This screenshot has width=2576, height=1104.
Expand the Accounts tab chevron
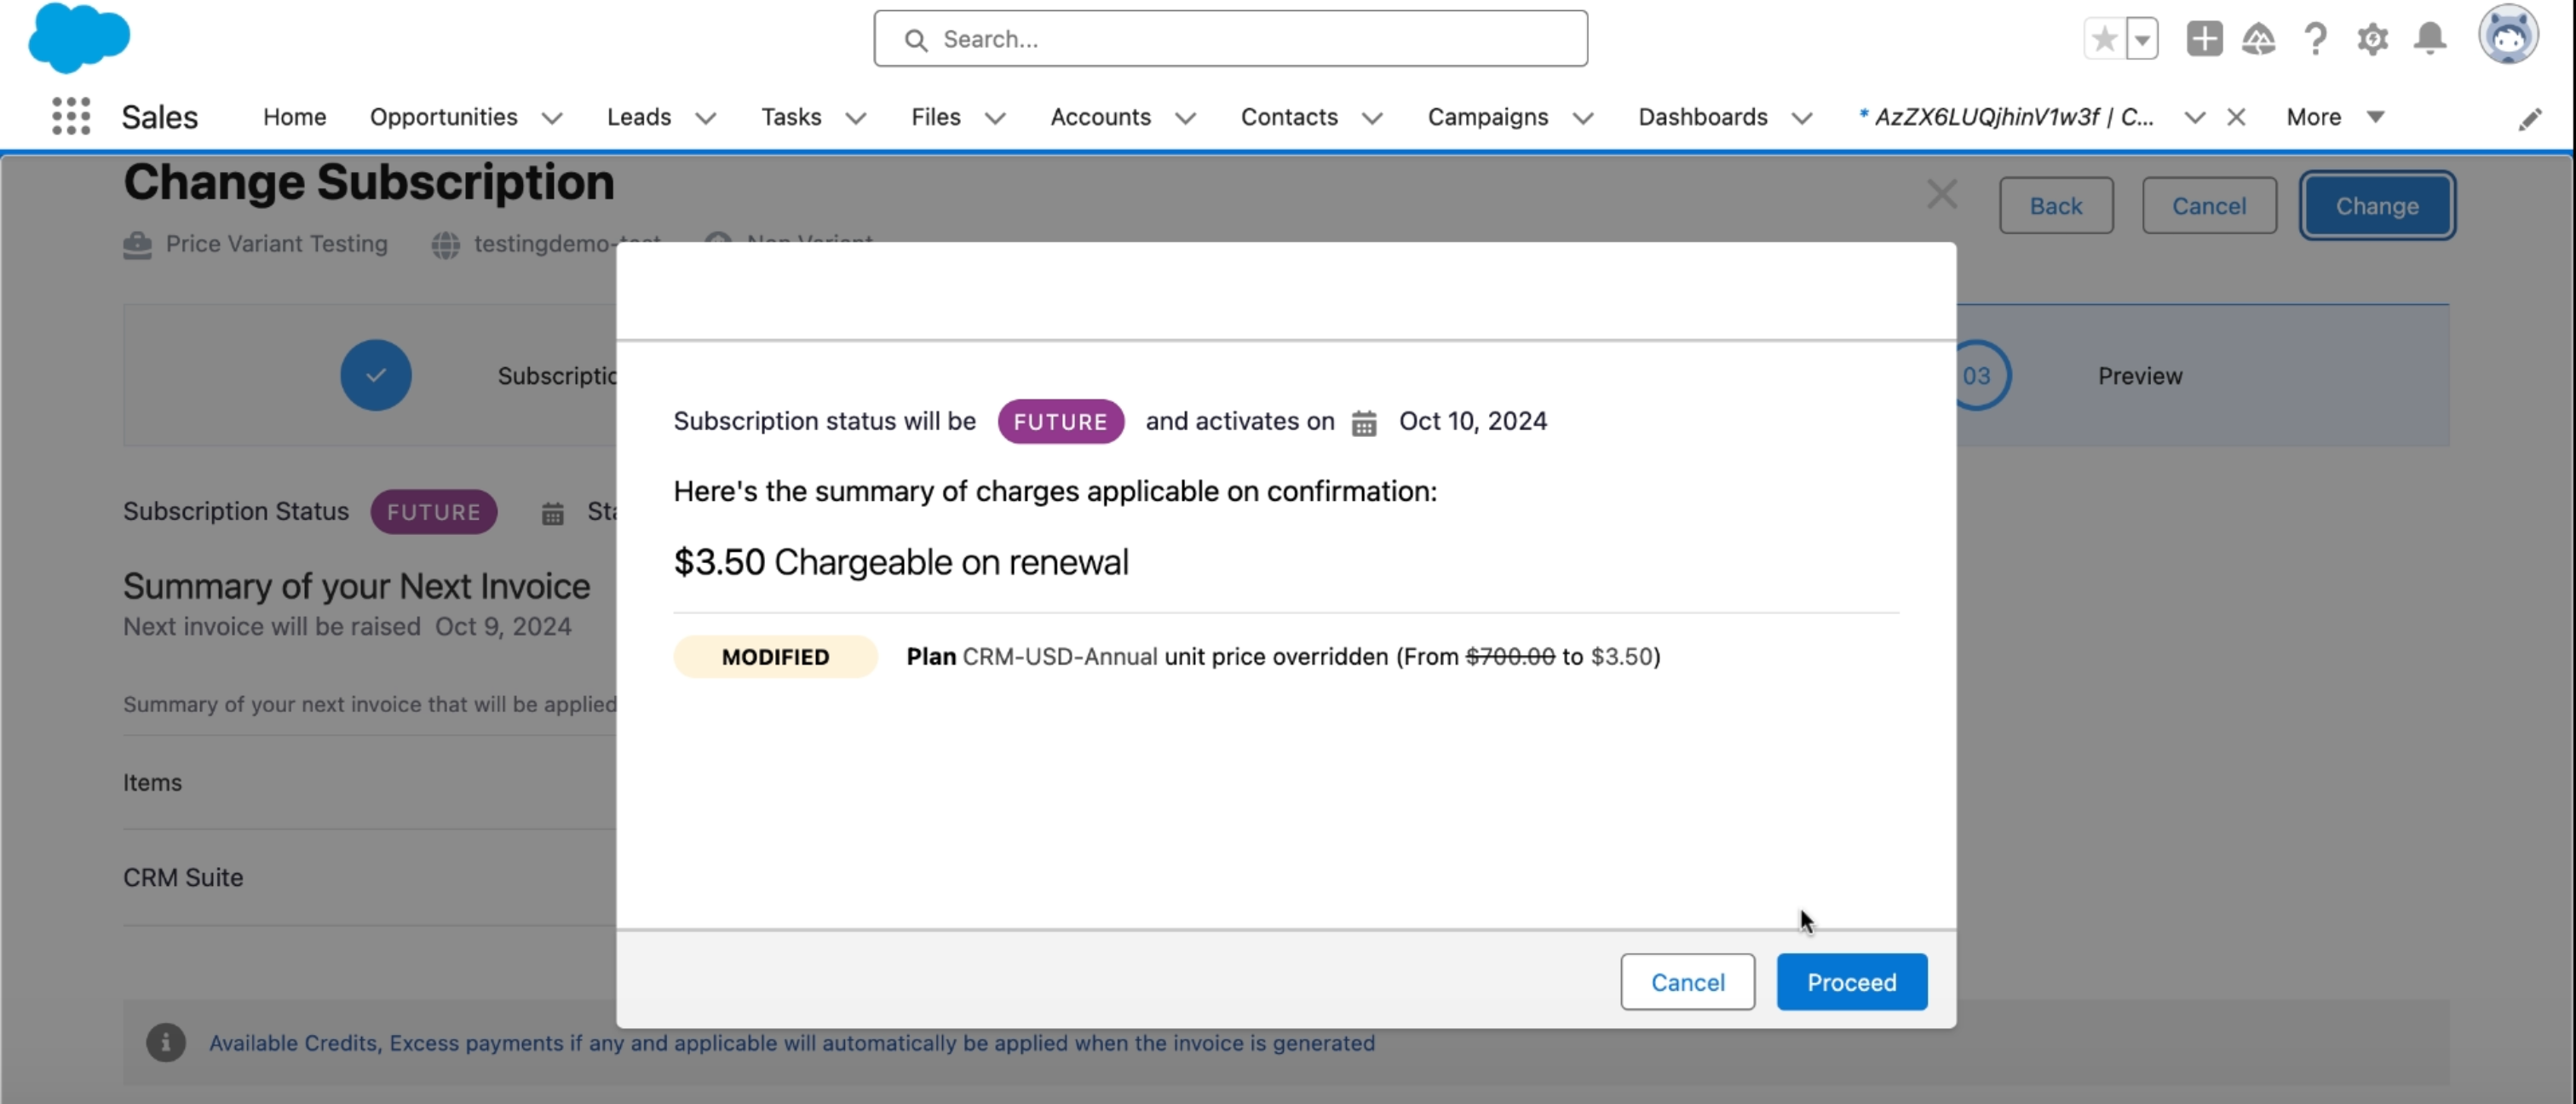[1185, 118]
